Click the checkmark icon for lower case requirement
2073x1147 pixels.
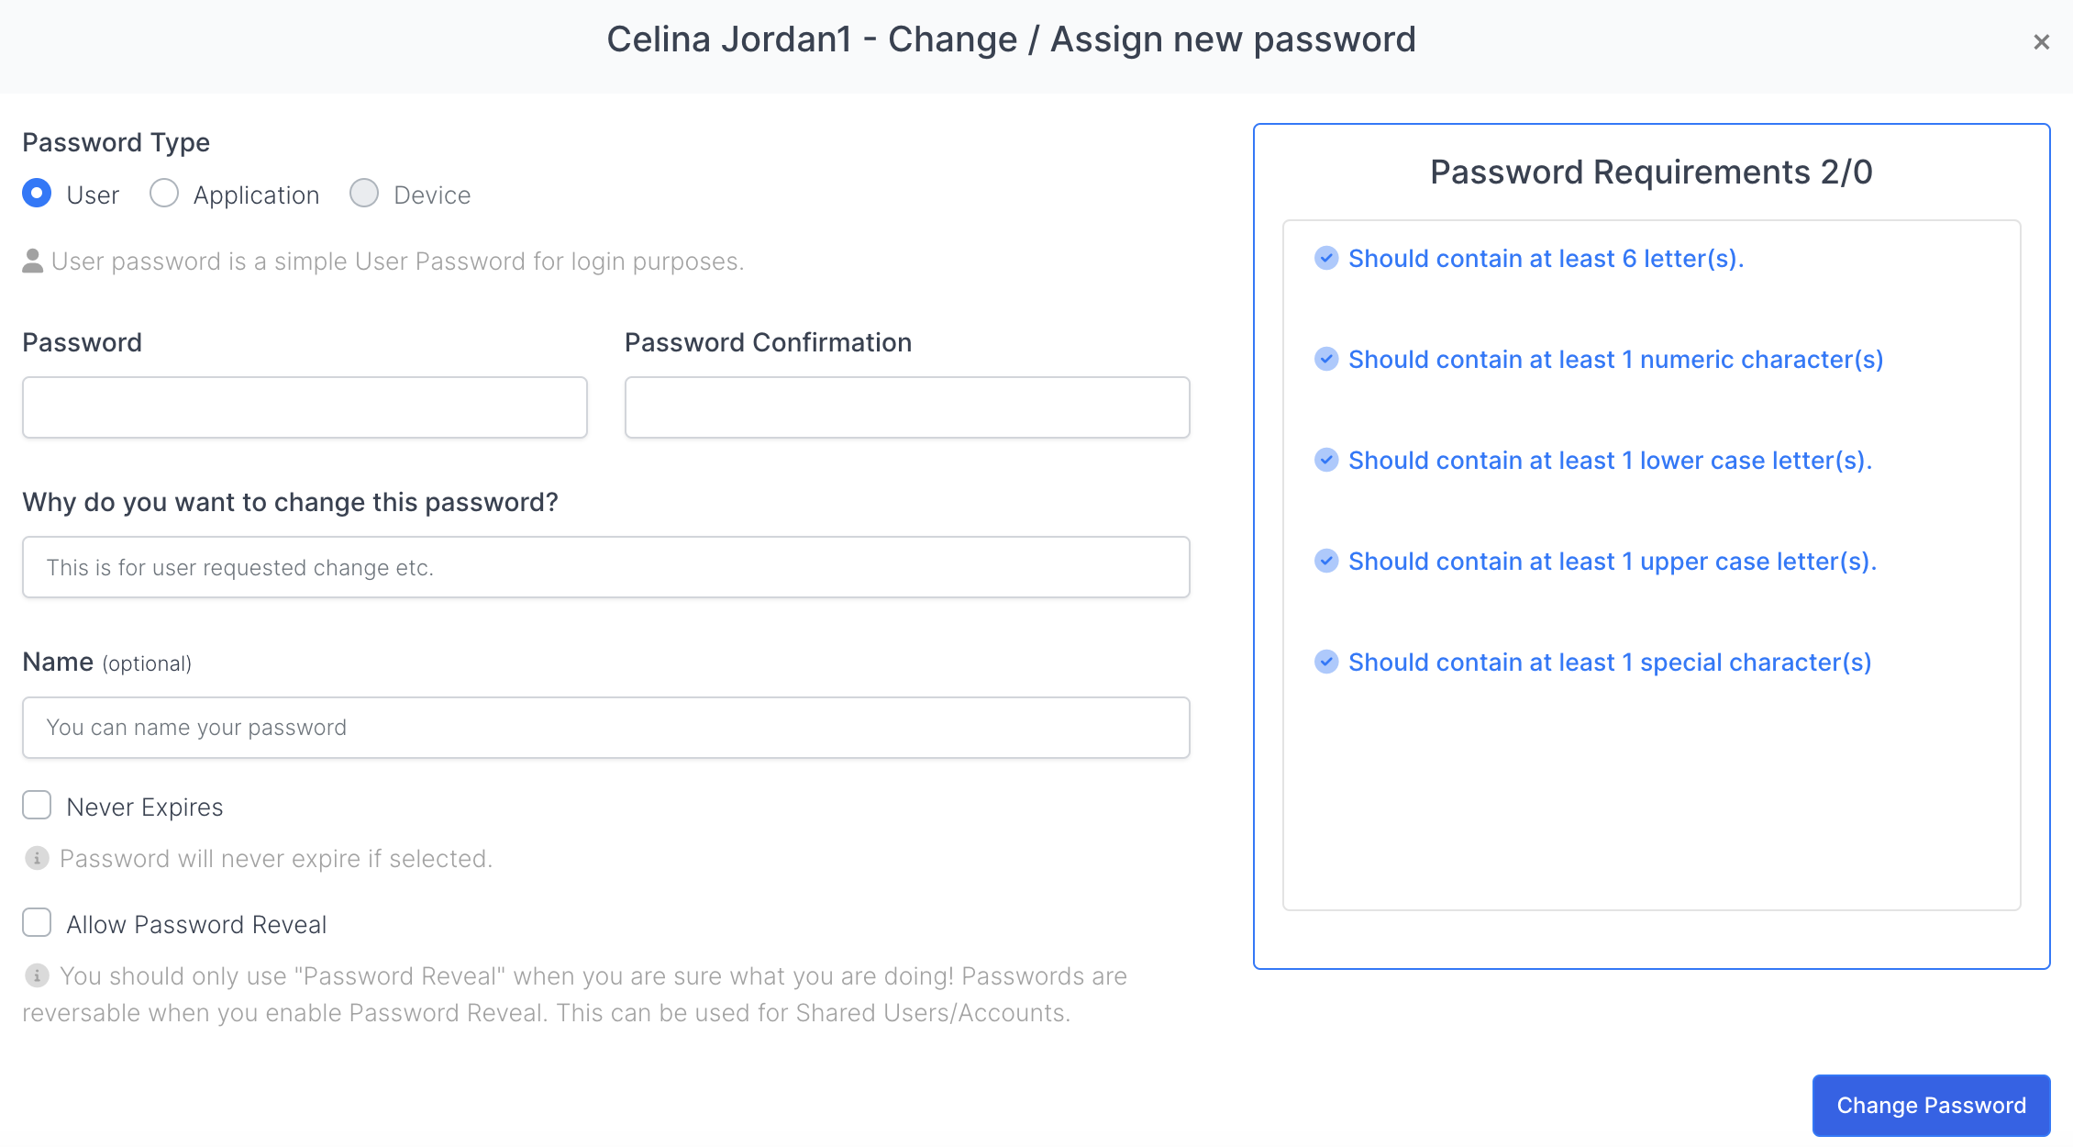[1326, 460]
